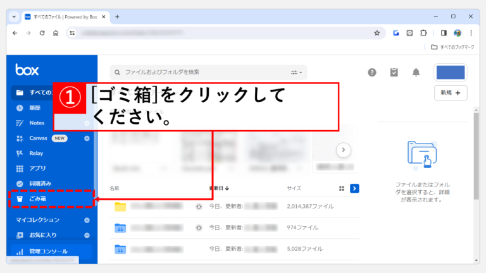Select the すべてのファイル browser tab
The image size is (486, 273).
click(65, 17)
